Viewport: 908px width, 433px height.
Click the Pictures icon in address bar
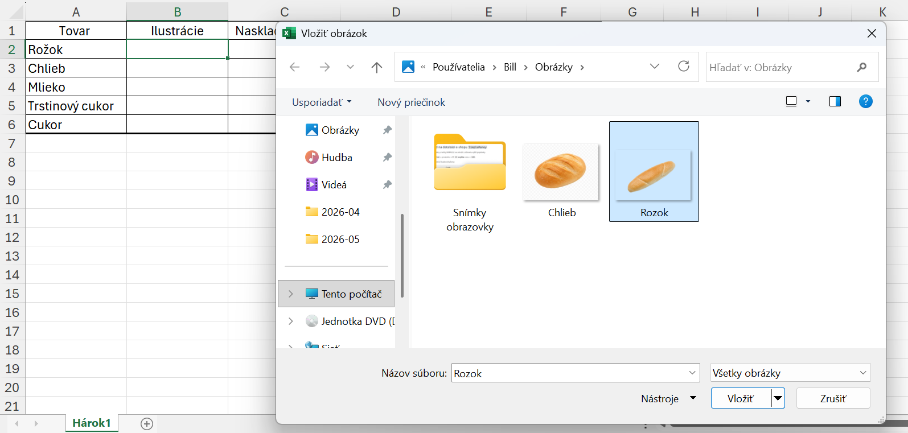(x=408, y=67)
